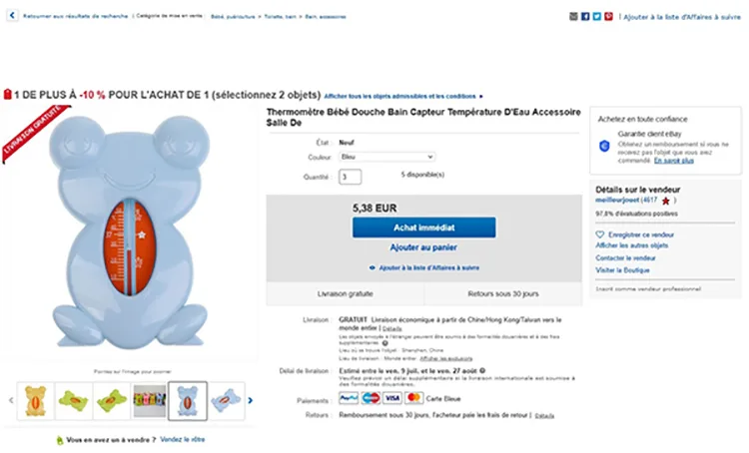Click the Vendez le vôtre link
Image resolution: width=749 pixels, height=453 pixels.
click(x=183, y=439)
